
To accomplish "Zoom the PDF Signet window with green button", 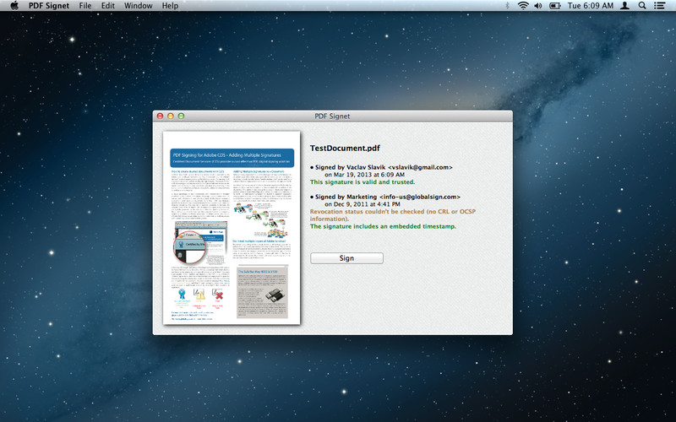I will coord(181,116).
